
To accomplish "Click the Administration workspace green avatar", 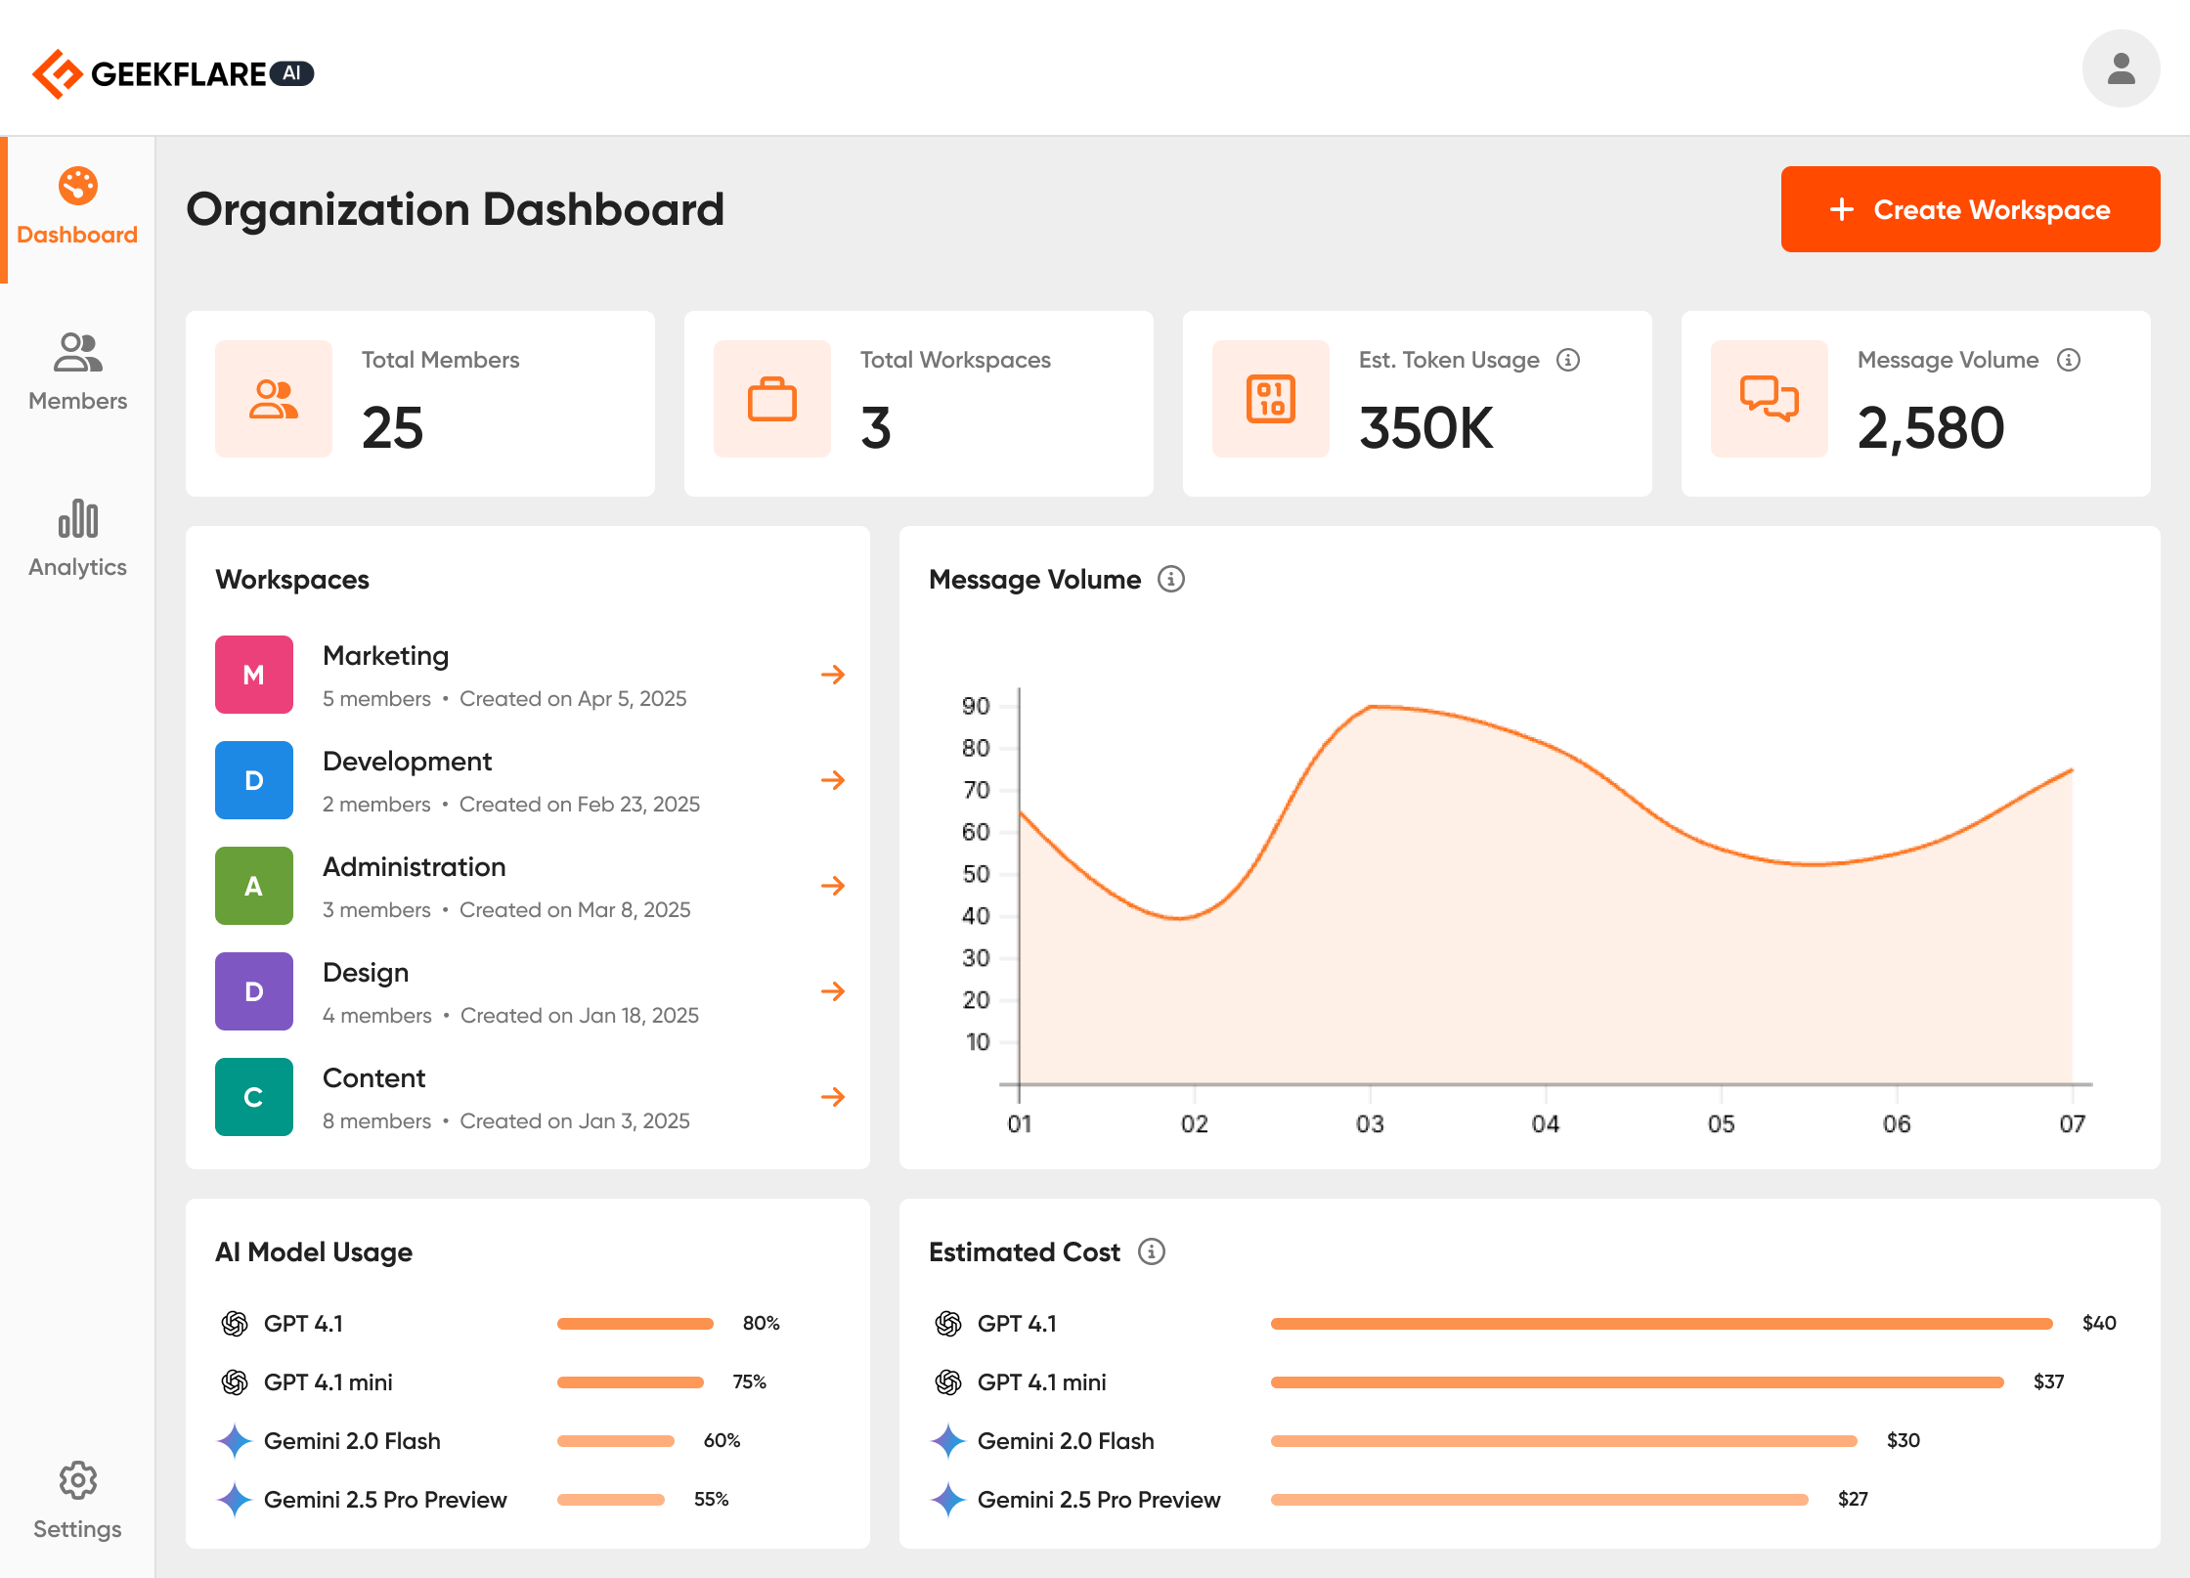I will coord(253,886).
